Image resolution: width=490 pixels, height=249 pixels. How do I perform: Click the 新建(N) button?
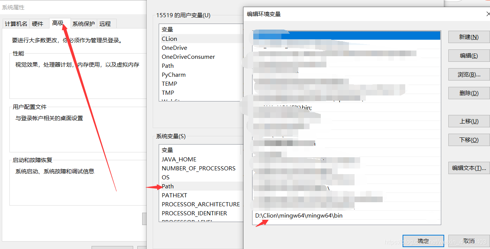pos(468,37)
